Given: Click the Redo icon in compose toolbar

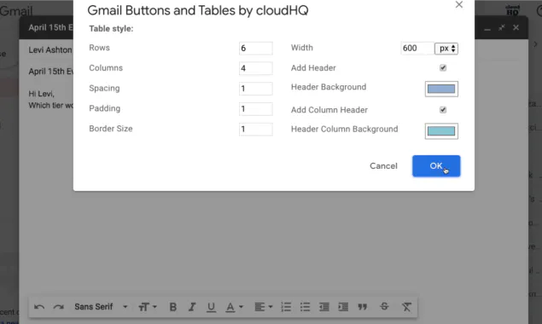Looking at the screenshot, I should click(58, 307).
